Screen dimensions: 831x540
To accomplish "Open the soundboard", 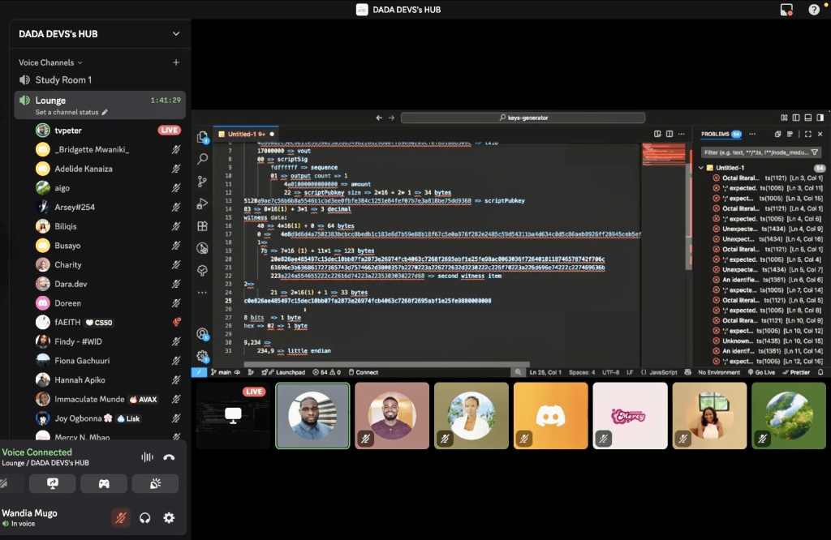I will coord(155,483).
